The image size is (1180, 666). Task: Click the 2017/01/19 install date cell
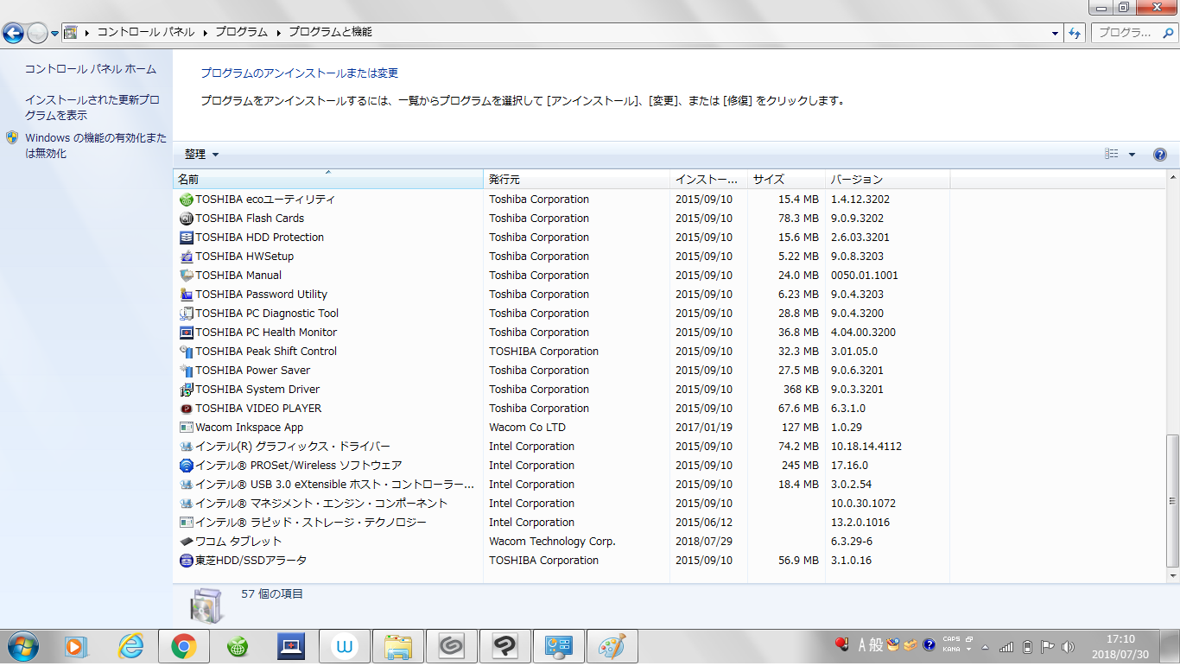[x=703, y=428]
